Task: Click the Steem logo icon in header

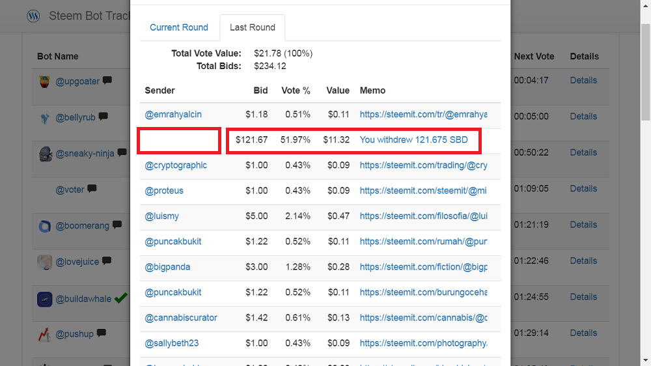Action: [x=33, y=16]
